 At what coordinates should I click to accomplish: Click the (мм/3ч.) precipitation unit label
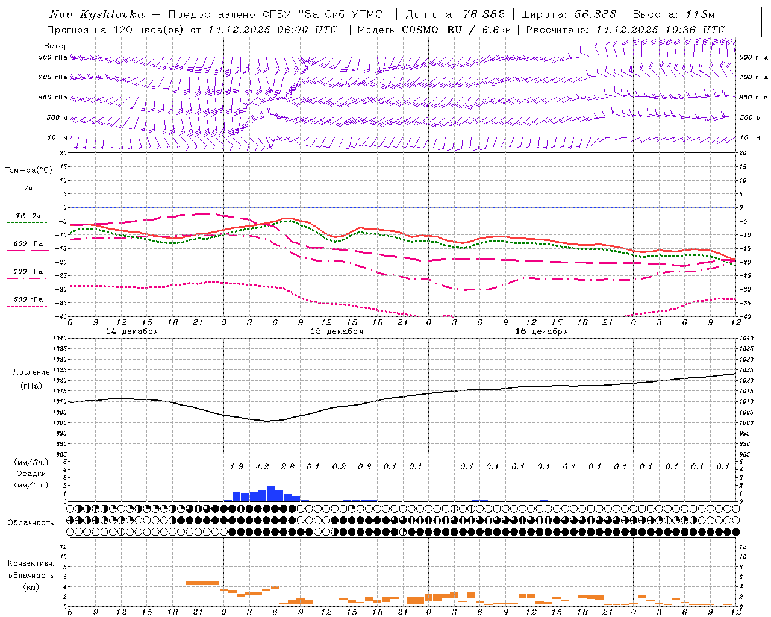click(x=31, y=462)
